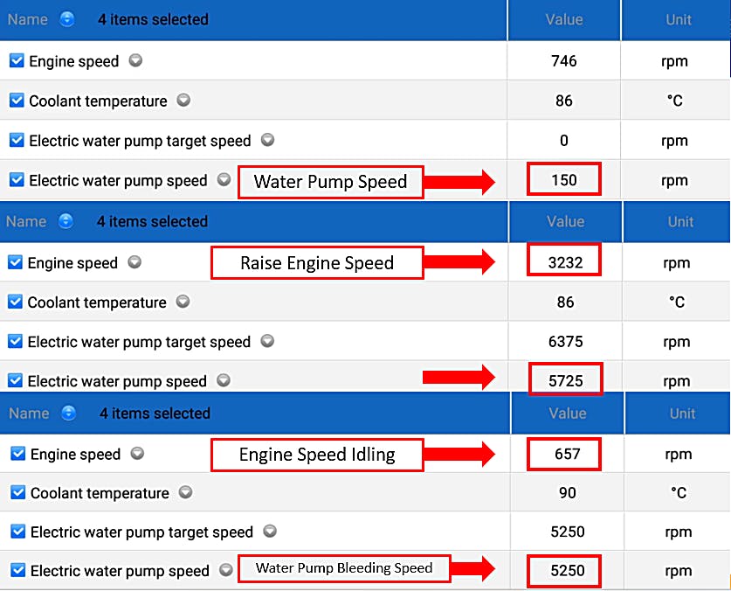Expand the chevron beside Coolant temperature, second table
The height and width of the screenshot is (591, 731).
point(183,302)
